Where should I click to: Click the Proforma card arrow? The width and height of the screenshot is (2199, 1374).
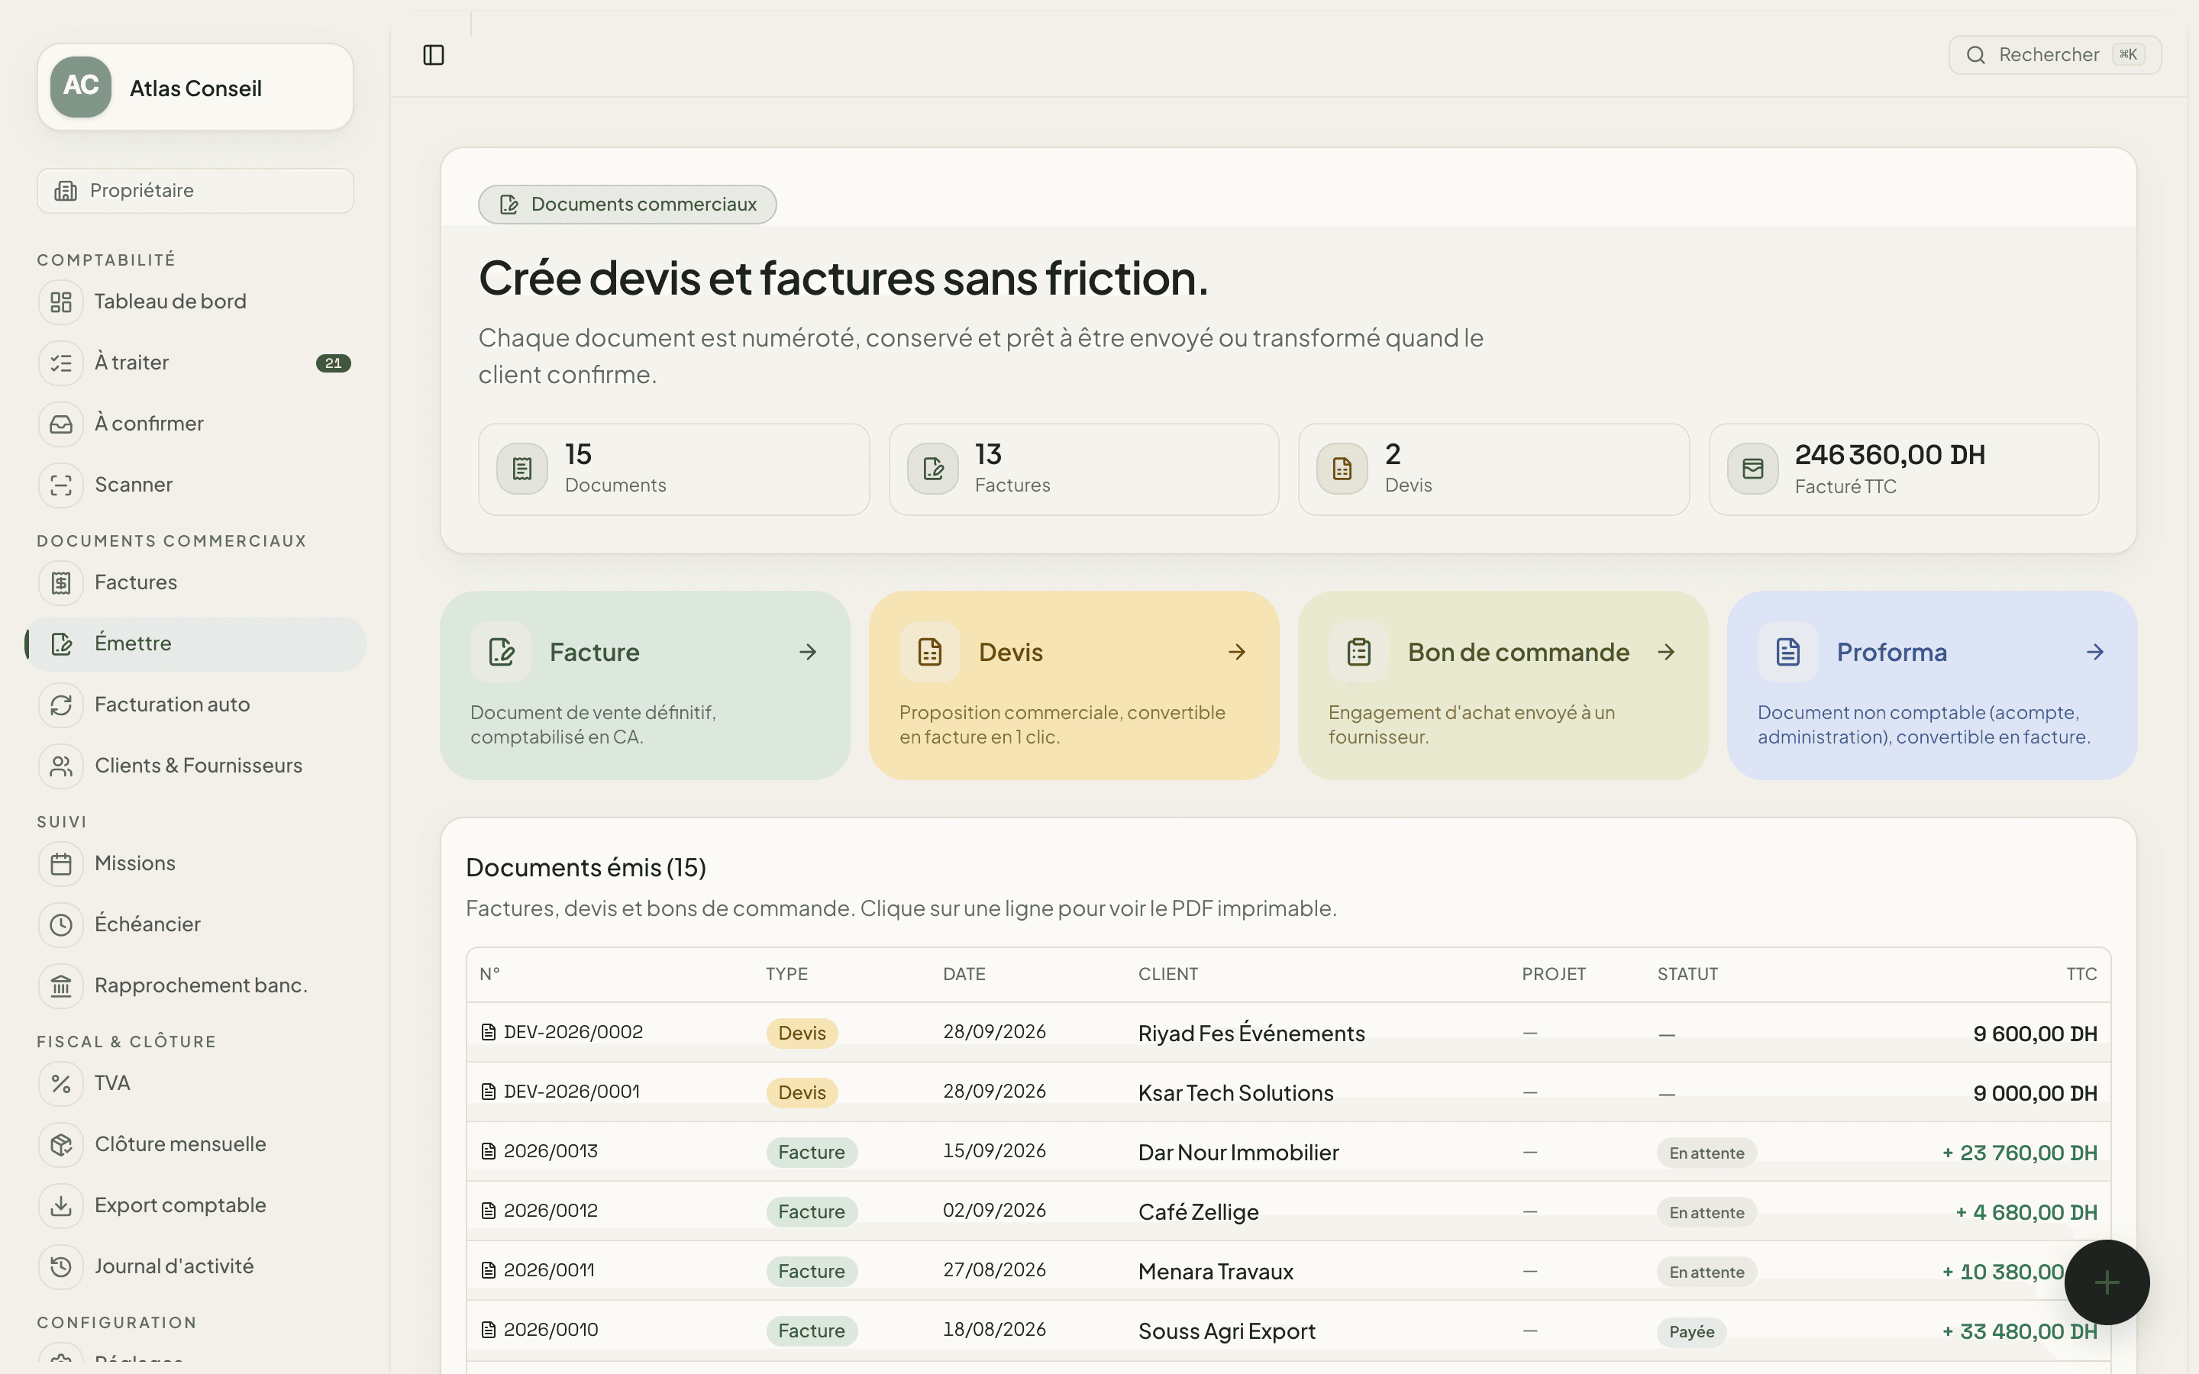coord(2094,653)
